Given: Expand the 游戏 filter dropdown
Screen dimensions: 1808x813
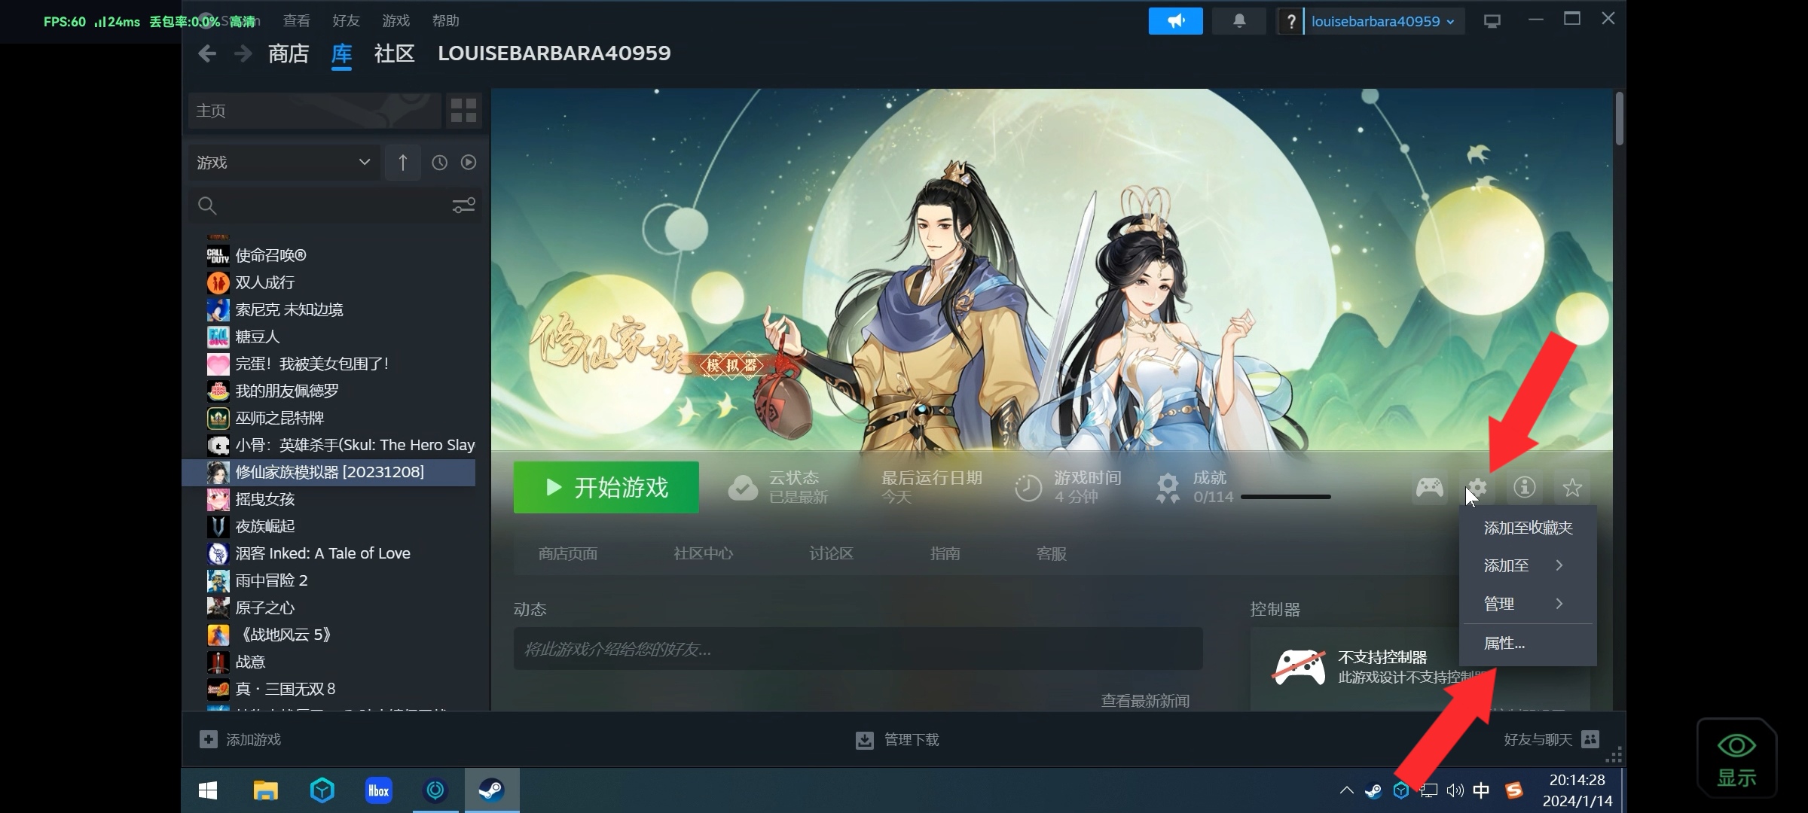Looking at the screenshot, I should 284,163.
